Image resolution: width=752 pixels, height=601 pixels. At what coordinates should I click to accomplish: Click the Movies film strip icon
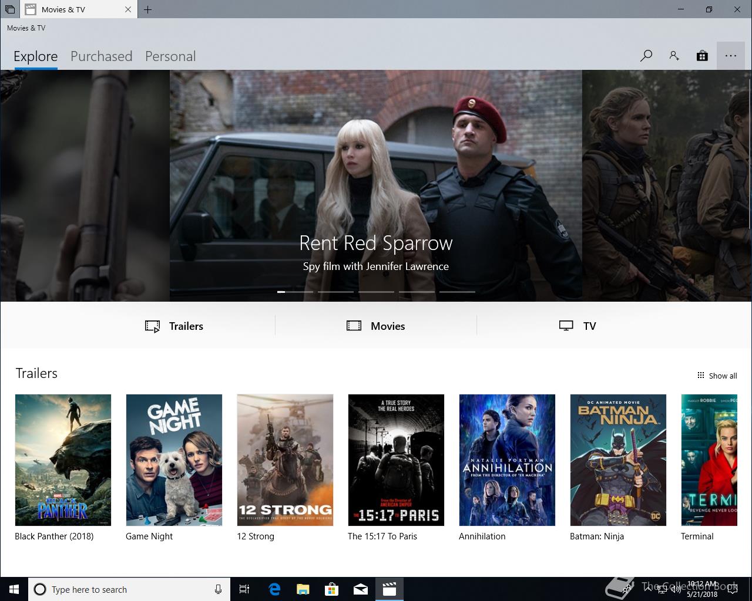(354, 326)
